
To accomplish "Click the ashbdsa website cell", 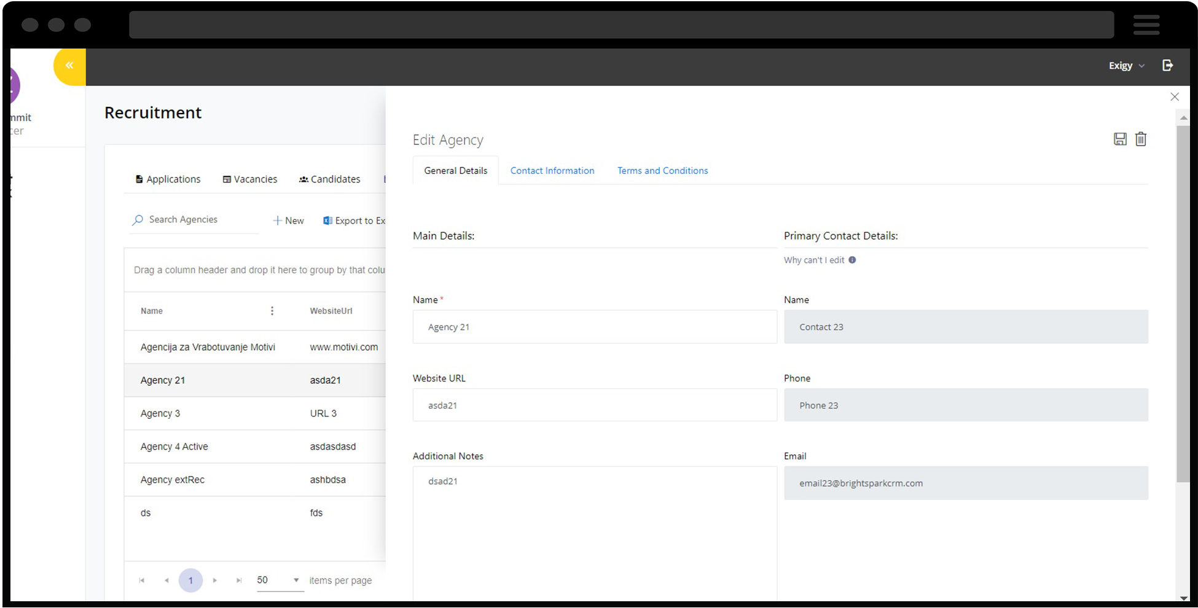I will (327, 480).
